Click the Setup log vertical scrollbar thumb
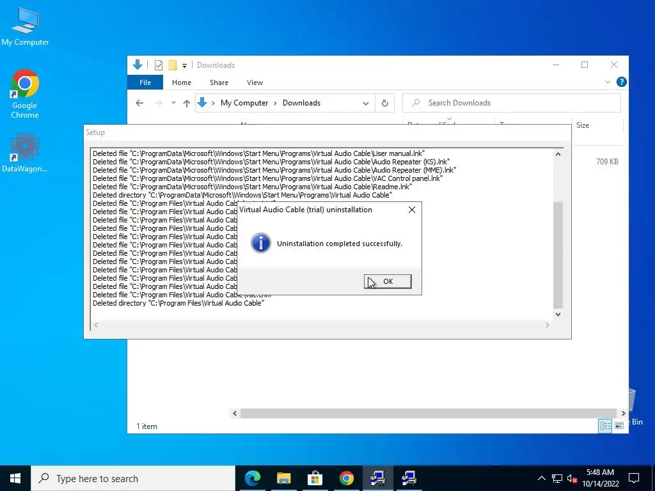 pos(558,255)
